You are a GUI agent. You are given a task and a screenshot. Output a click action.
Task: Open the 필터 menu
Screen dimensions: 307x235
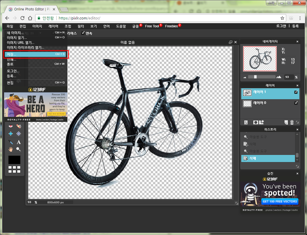pyautogui.click(x=81, y=26)
